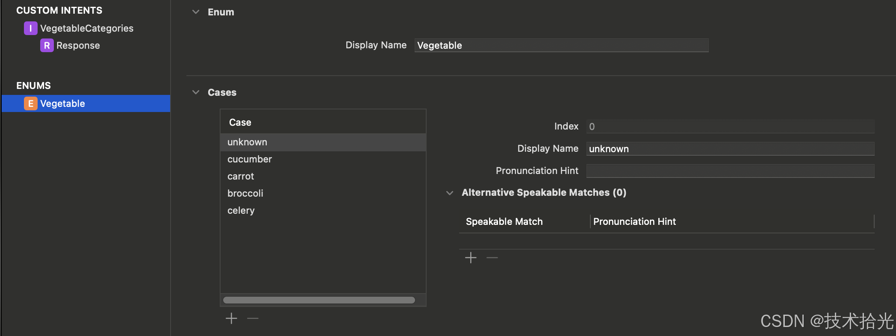Edit the case Display Name field
Screen dimensions: 896x336
(730, 149)
